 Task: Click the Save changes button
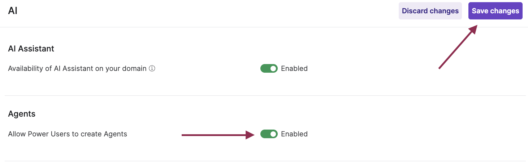click(495, 11)
